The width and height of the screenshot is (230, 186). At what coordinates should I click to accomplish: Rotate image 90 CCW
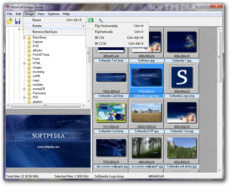pos(117,44)
